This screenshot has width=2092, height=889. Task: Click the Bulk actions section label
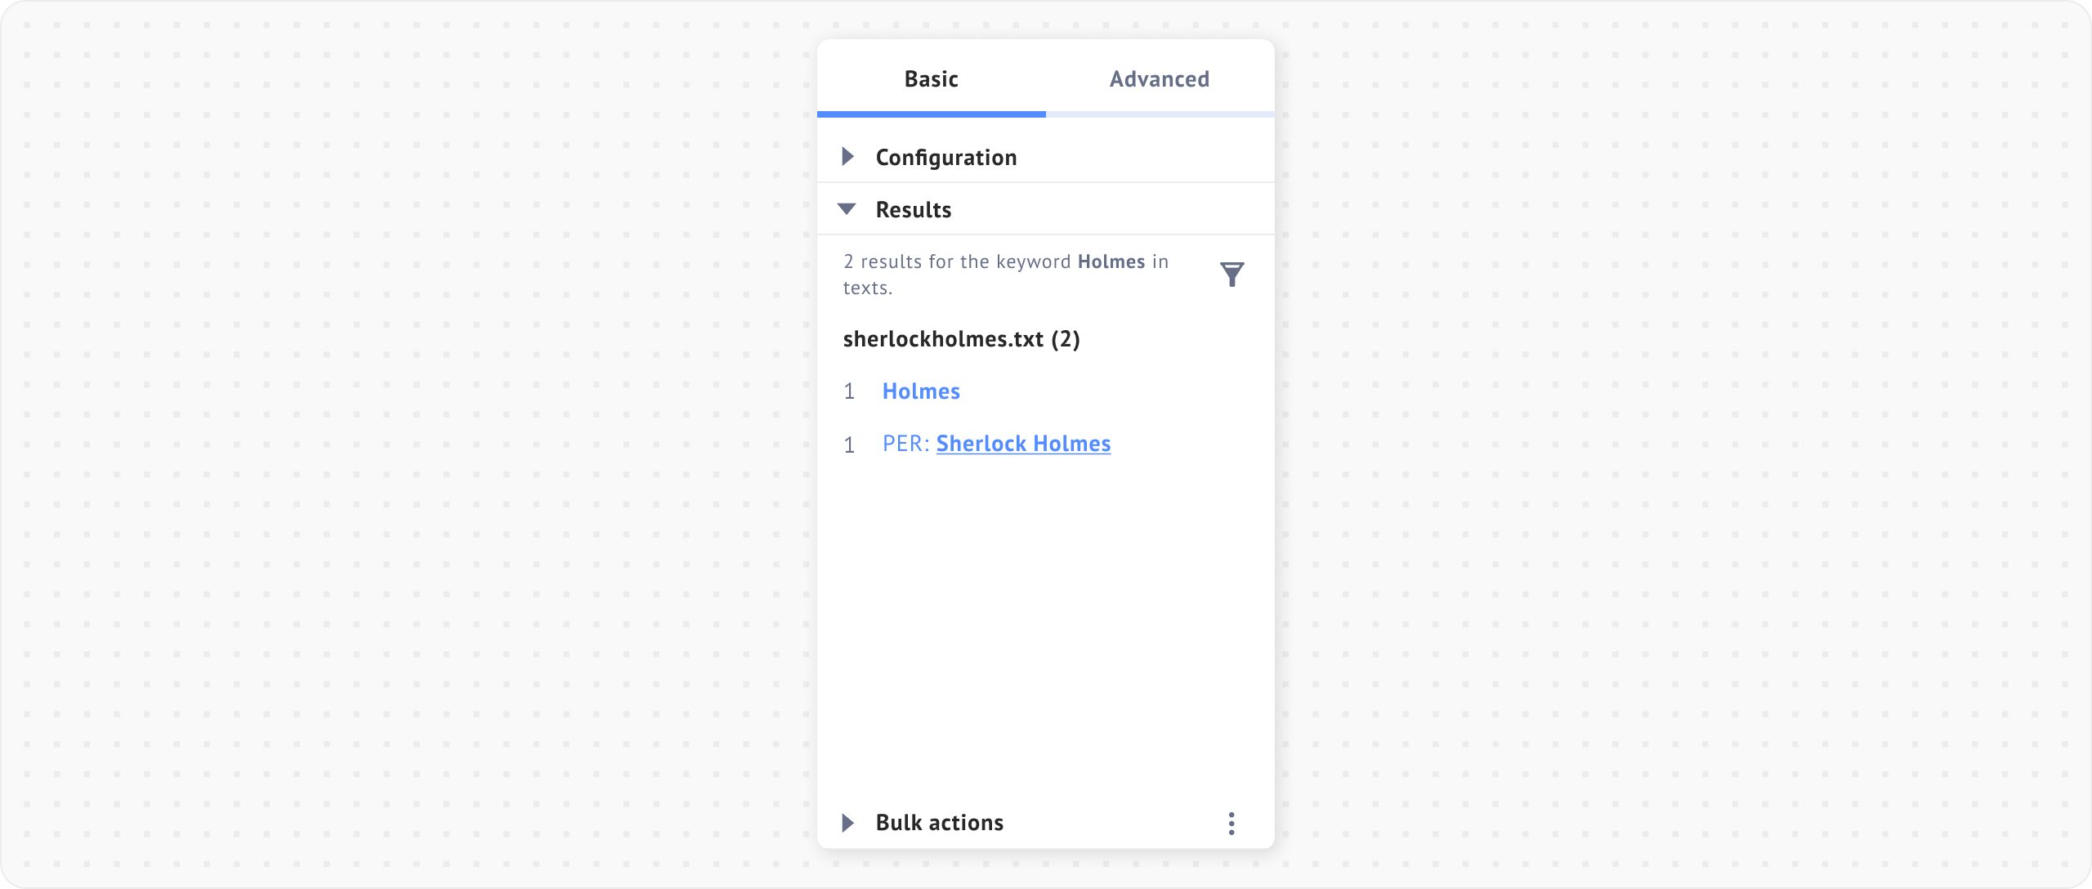[x=939, y=823]
